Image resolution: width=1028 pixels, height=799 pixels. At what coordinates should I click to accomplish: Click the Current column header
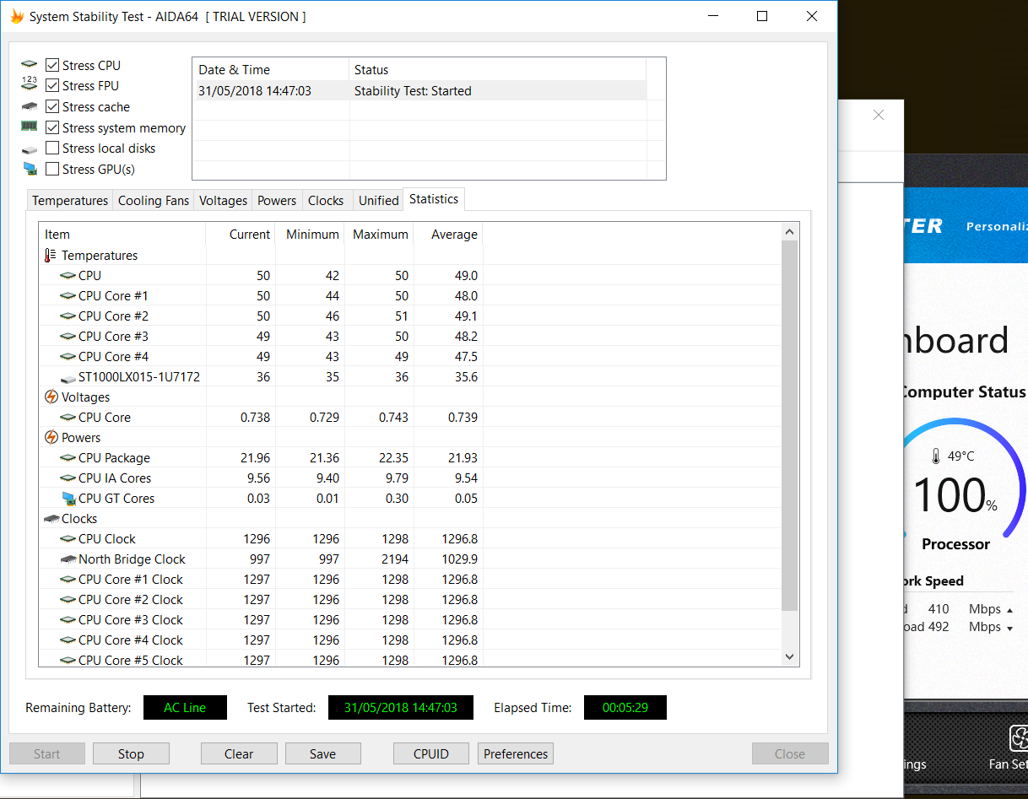(x=241, y=235)
